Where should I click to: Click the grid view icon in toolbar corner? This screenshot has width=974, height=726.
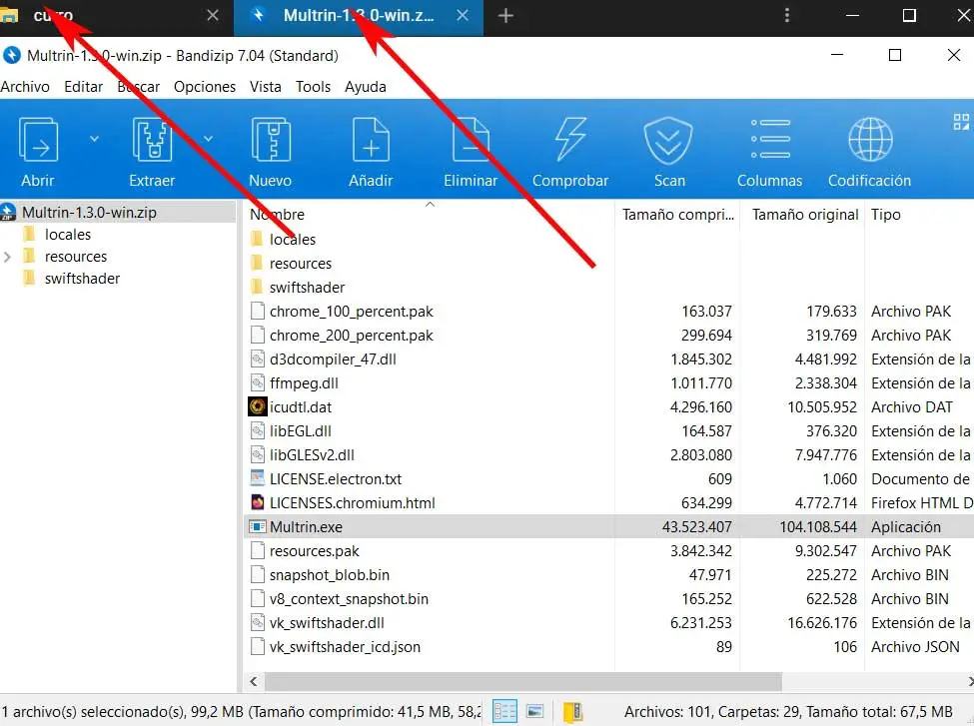(961, 122)
